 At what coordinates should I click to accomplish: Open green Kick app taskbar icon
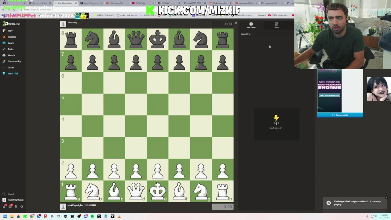[25, 216]
